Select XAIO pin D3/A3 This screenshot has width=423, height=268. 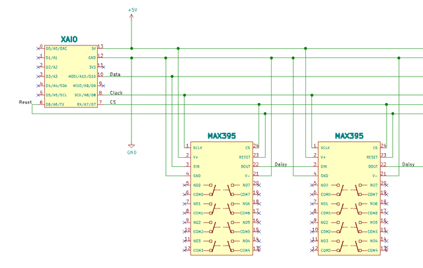(52, 77)
